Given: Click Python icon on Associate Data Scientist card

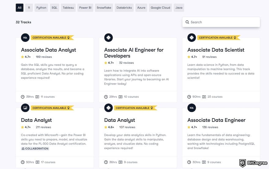Looking at the screenshot, I should (x=192, y=38).
